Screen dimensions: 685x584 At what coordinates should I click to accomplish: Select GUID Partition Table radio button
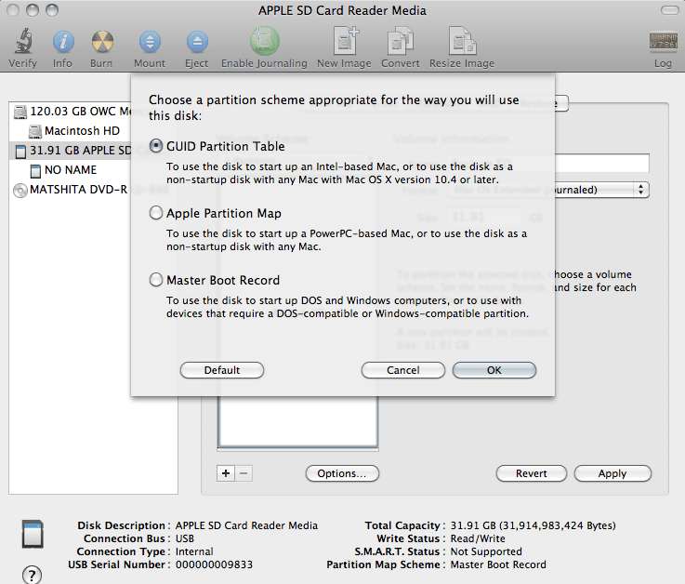(156, 146)
